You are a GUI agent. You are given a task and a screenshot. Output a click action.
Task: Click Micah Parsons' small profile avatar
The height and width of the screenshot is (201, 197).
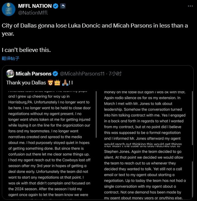pos(10,74)
